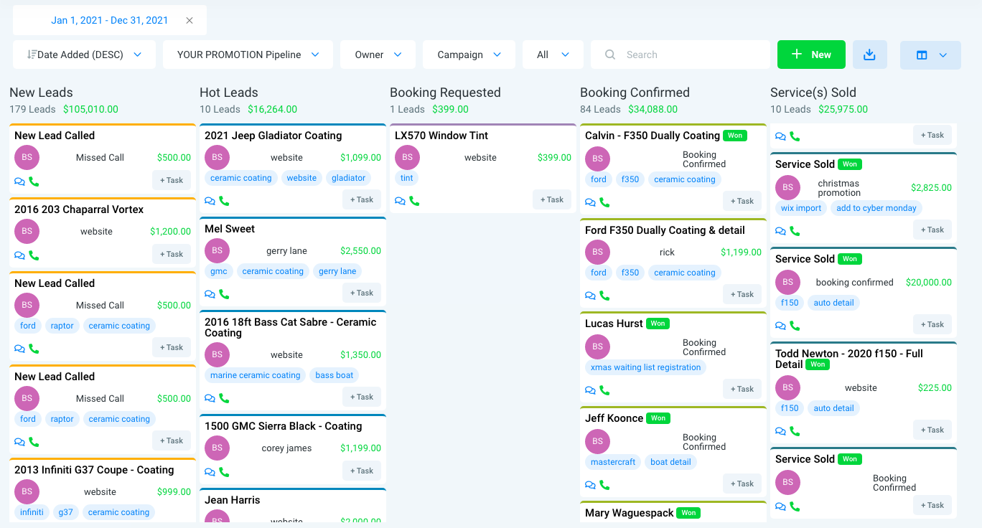Open conversation for 2016 203 Chaparral Vortex
The height and width of the screenshot is (528, 982).
click(x=19, y=255)
